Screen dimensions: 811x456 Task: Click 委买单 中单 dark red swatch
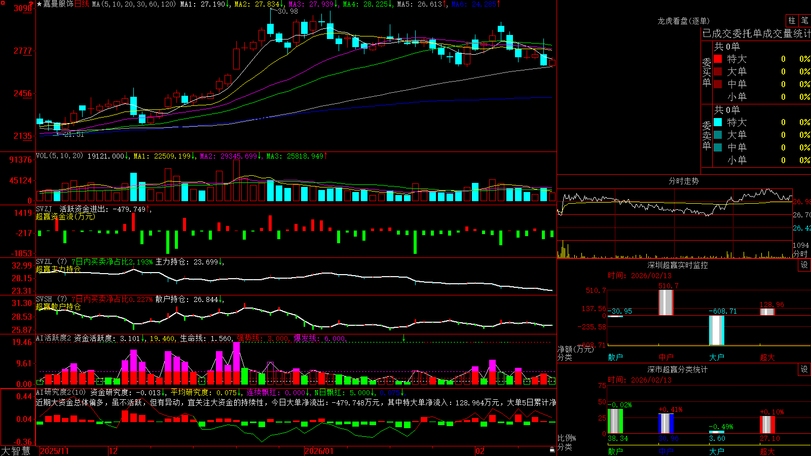click(x=718, y=84)
